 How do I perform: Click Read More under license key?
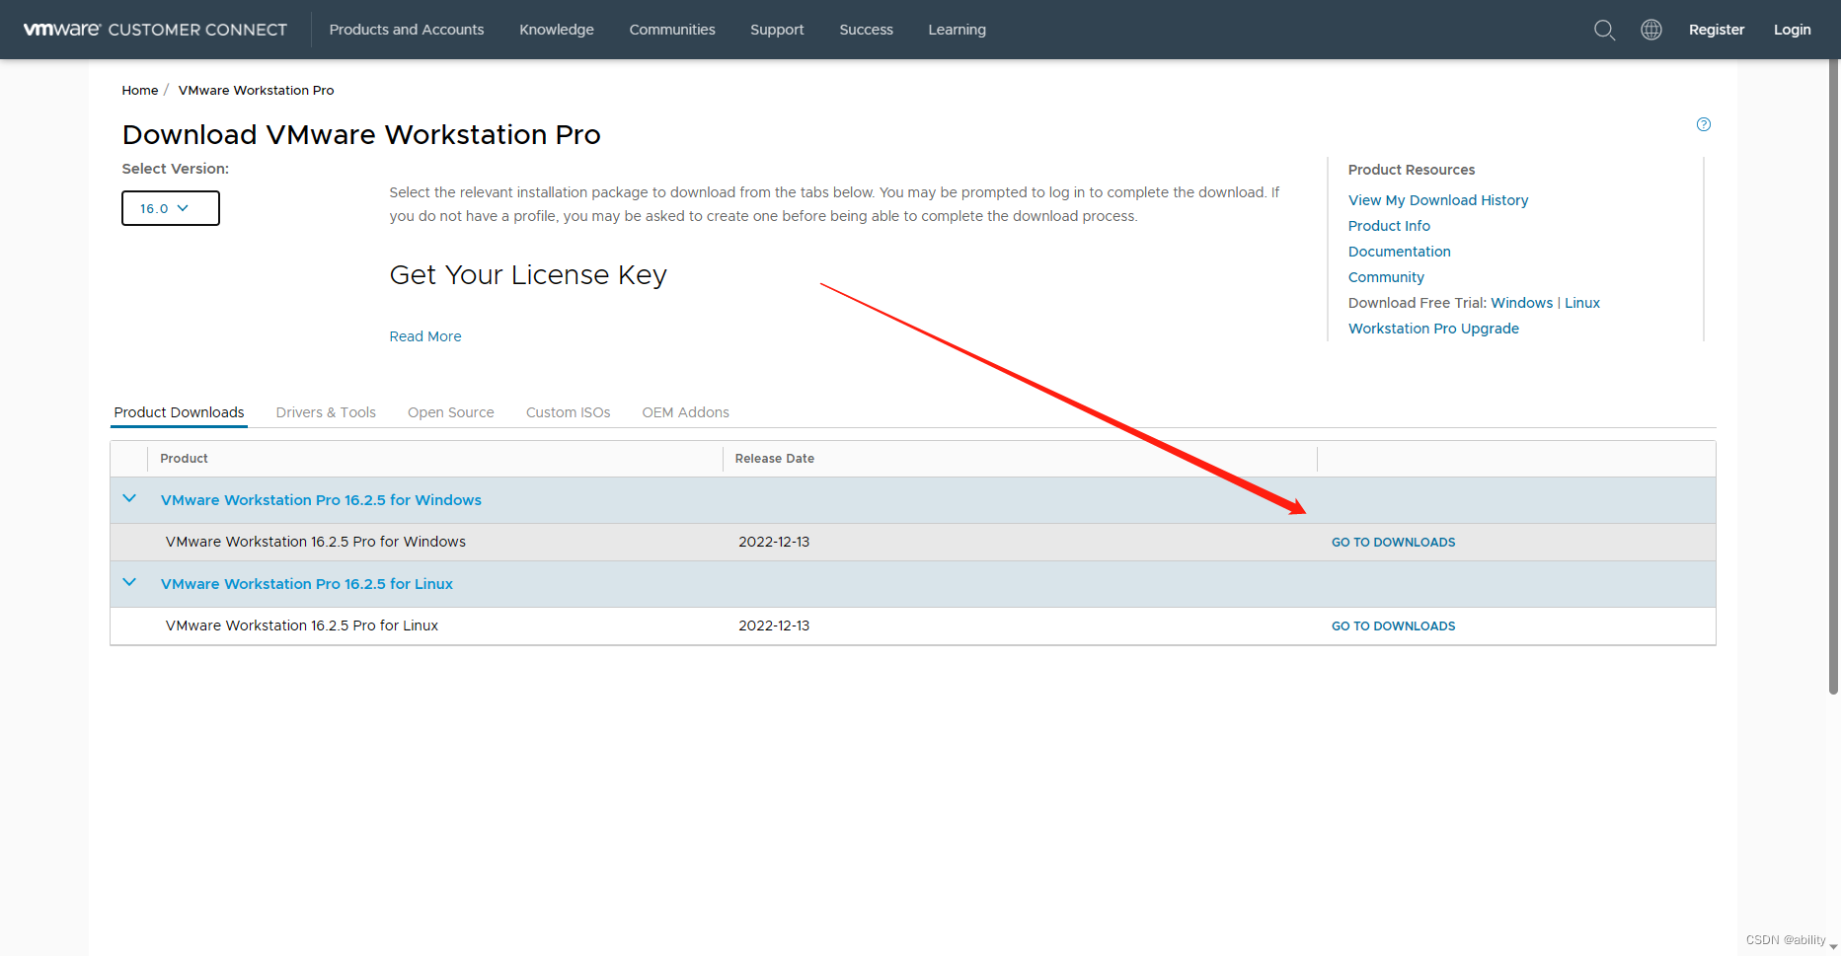(425, 336)
